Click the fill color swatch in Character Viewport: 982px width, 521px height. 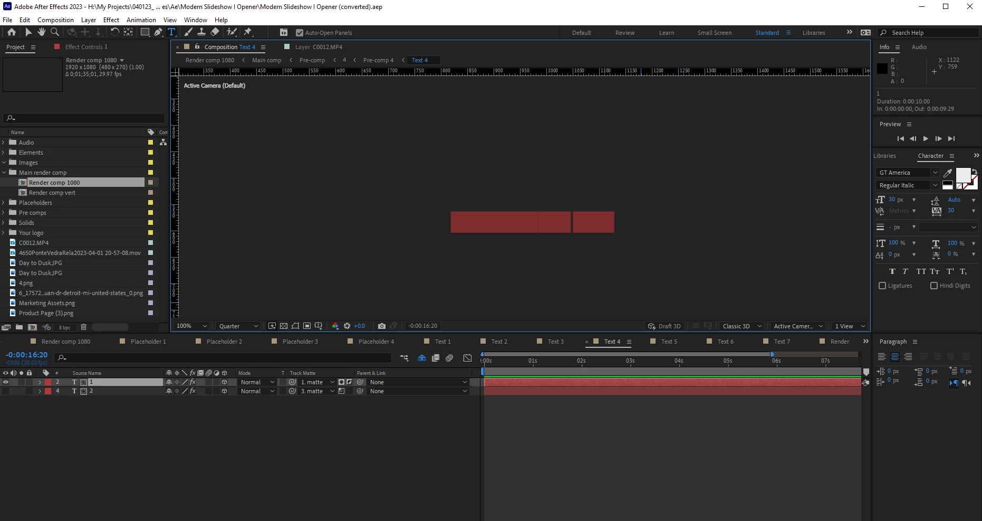tap(963, 175)
